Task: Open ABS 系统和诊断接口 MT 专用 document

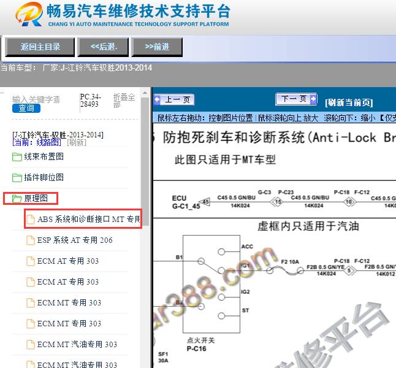Action: coord(89,219)
